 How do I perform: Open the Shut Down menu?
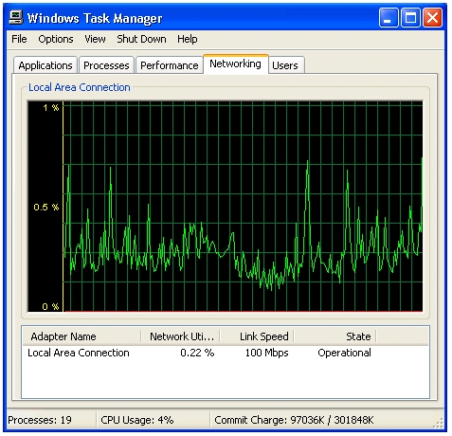pos(141,39)
